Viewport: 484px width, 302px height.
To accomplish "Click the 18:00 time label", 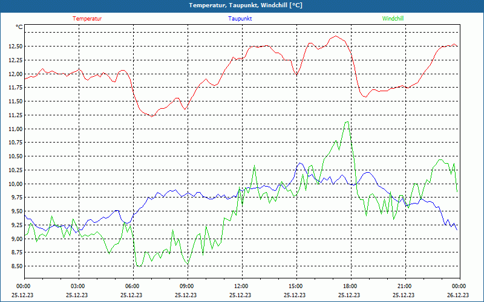I will pyautogui.click(x=351, y=286).
